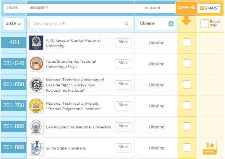Open the Karazin Kharkiv University logo
The height and width of the screenshot is (159, 225).
[36, 43]
